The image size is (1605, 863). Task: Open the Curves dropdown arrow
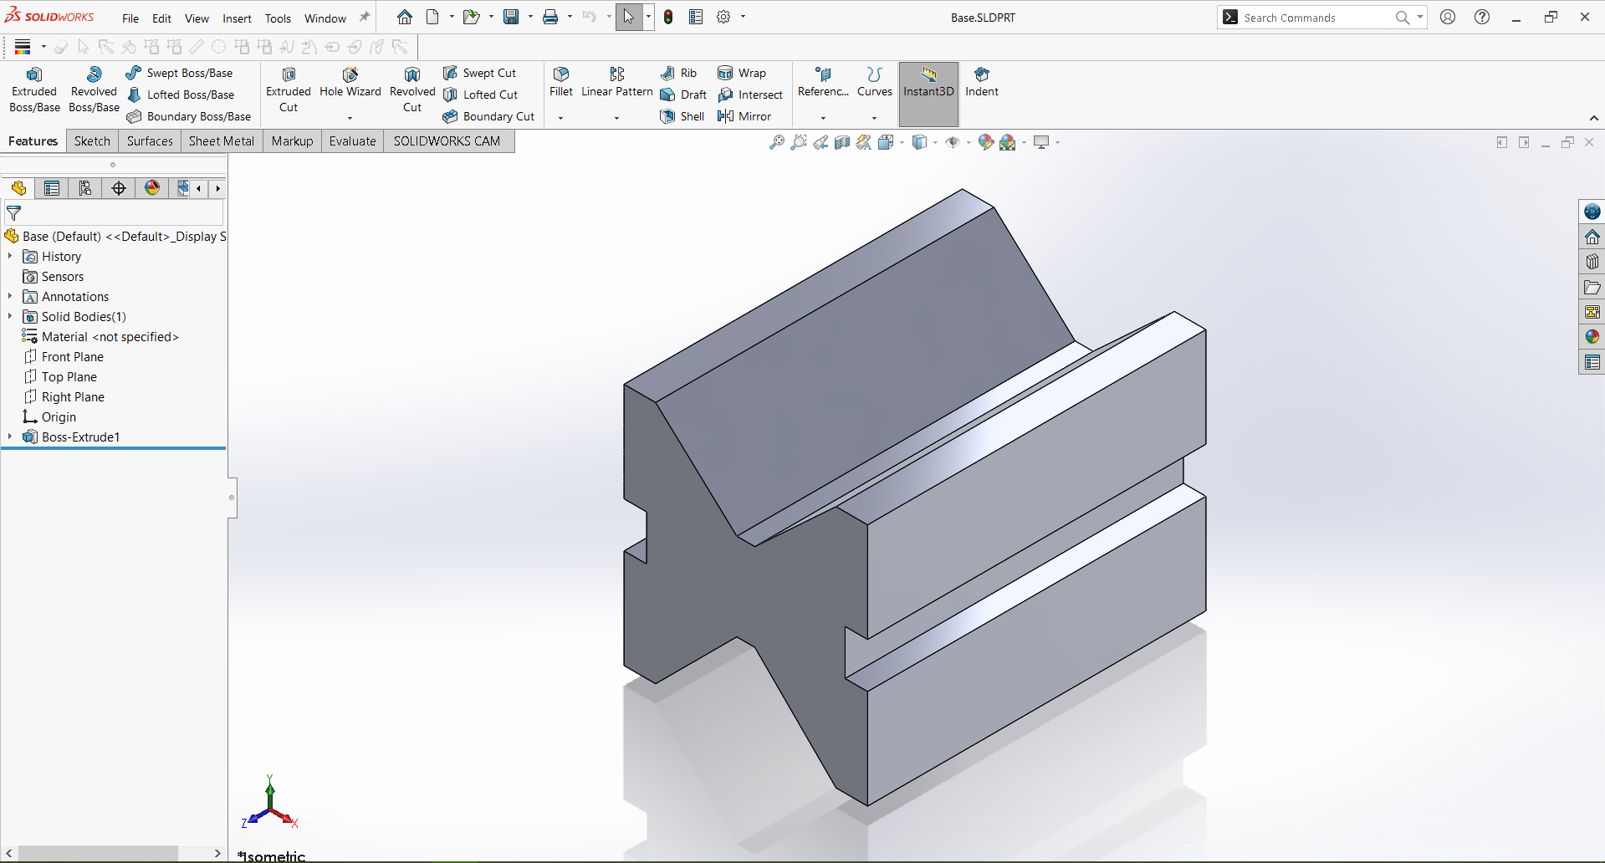[874, 118]
